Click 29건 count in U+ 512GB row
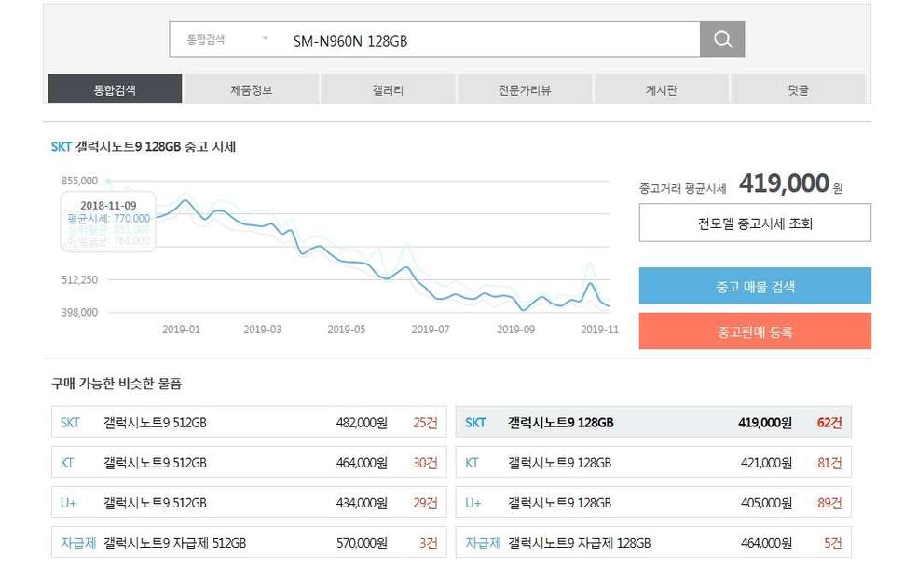 point(425,503)
